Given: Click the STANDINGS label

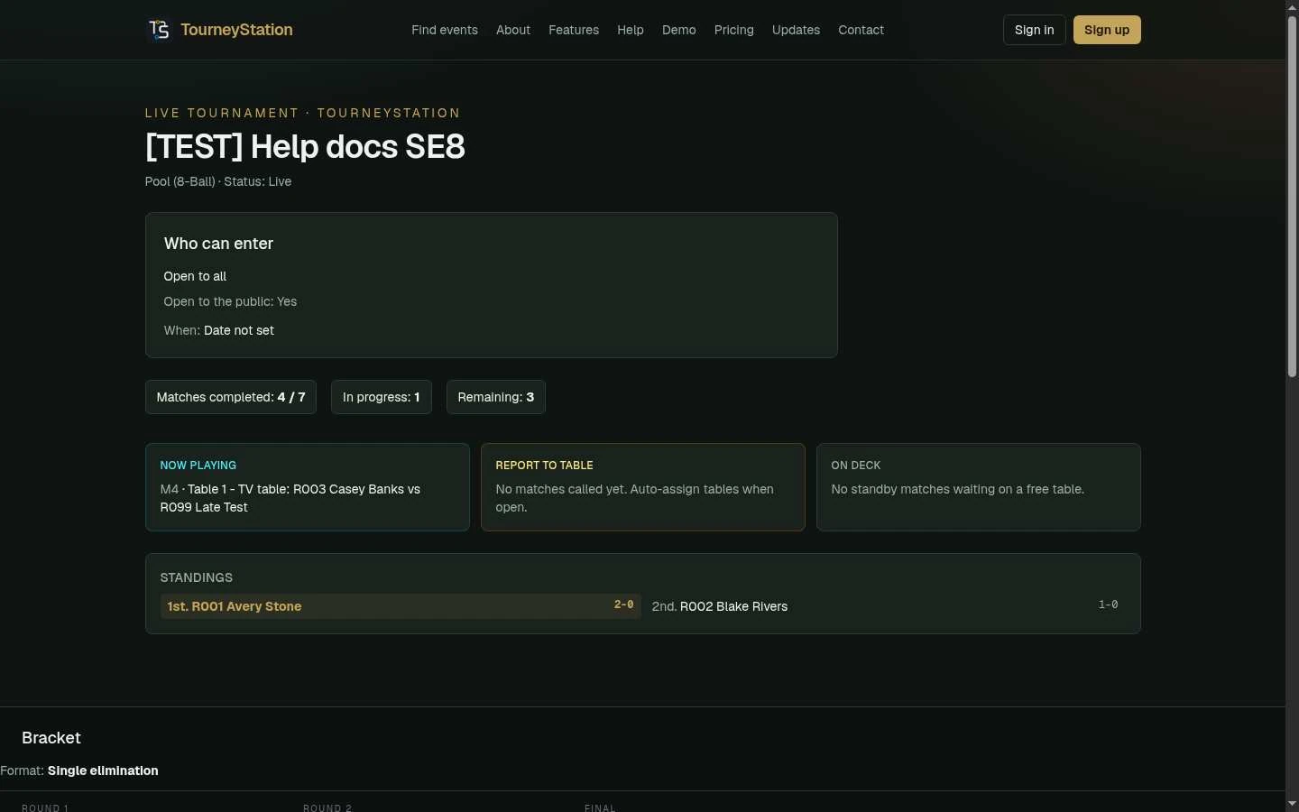Looking at the screenshot, I should 197,577.
